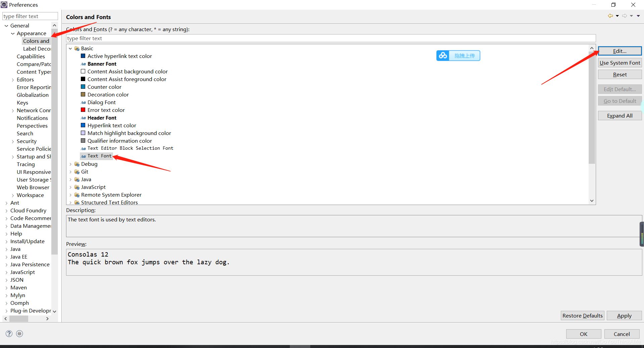Expand the Java EE node

click(6, 257)
